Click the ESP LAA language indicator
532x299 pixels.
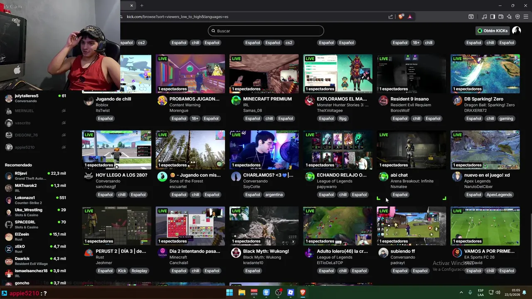[480, 292]
